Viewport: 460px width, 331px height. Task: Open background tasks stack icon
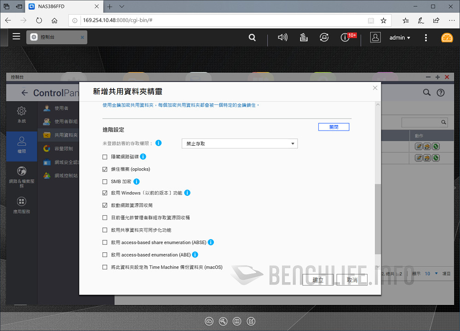click(x=304, y=38)
